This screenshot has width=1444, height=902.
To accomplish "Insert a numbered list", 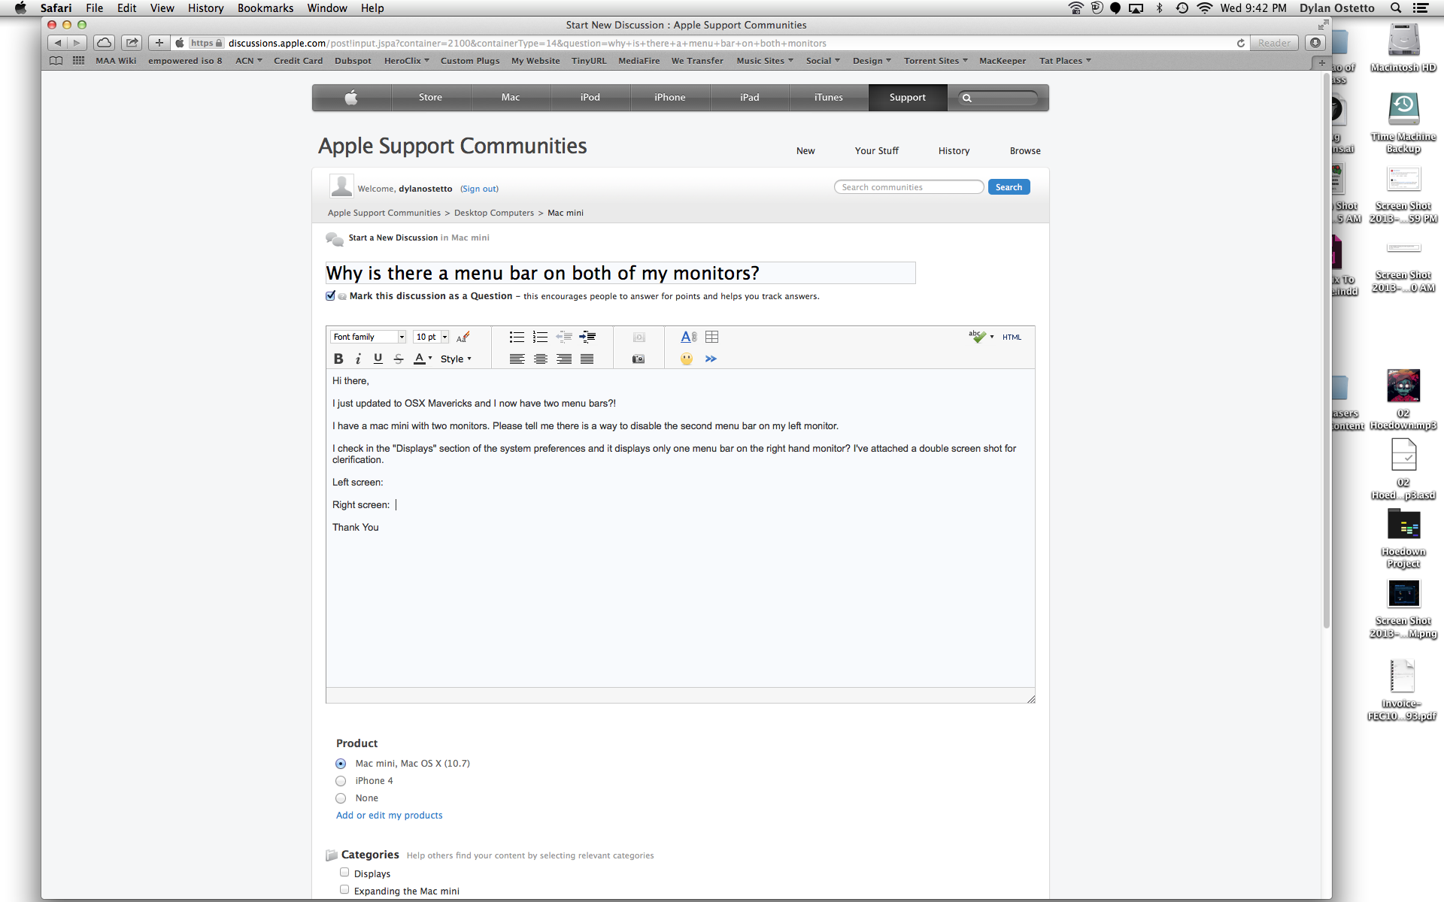I will (540, 337).
